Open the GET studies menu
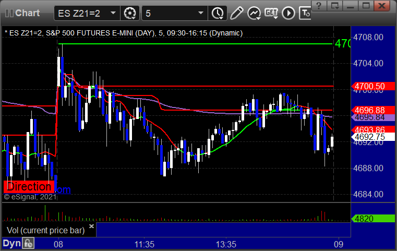Screen dimensions: 397x251 [271, 13]
